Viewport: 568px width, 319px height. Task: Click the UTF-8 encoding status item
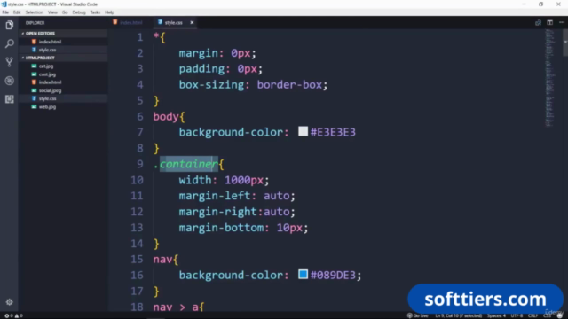(x=517, y=315)
